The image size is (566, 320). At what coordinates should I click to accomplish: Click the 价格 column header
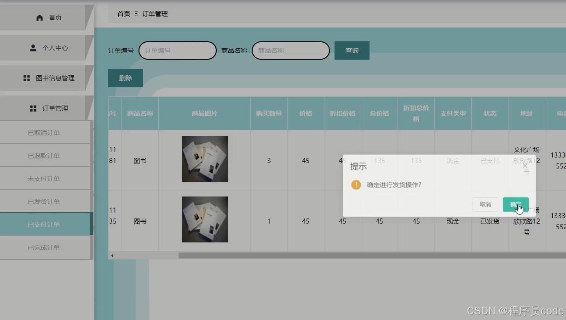click(306, 113)
